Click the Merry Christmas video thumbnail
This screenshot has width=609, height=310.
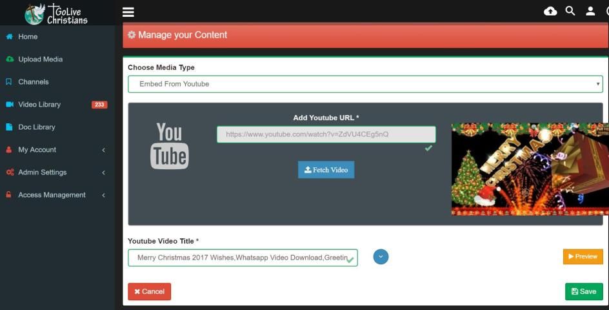[529, 169]
